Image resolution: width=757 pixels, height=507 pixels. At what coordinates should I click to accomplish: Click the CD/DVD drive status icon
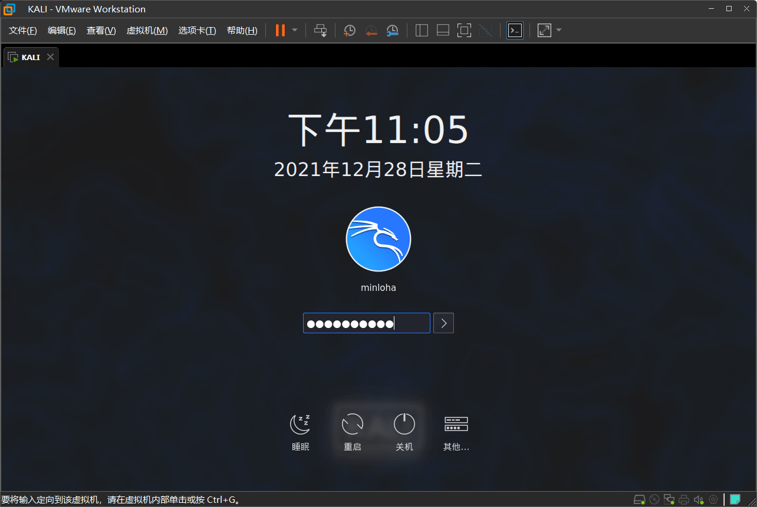pos(654,500)
